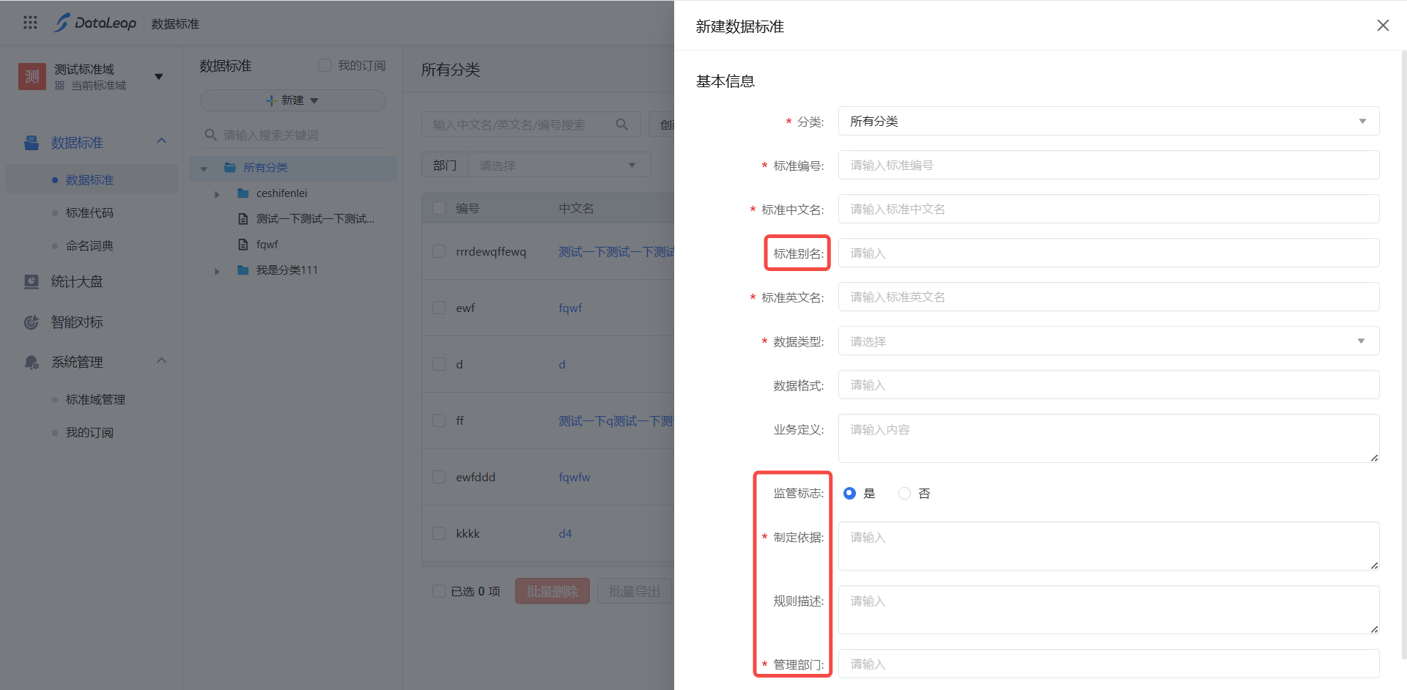
Task: Expand the ceshifenlei tree node
Action: [217, 194]
